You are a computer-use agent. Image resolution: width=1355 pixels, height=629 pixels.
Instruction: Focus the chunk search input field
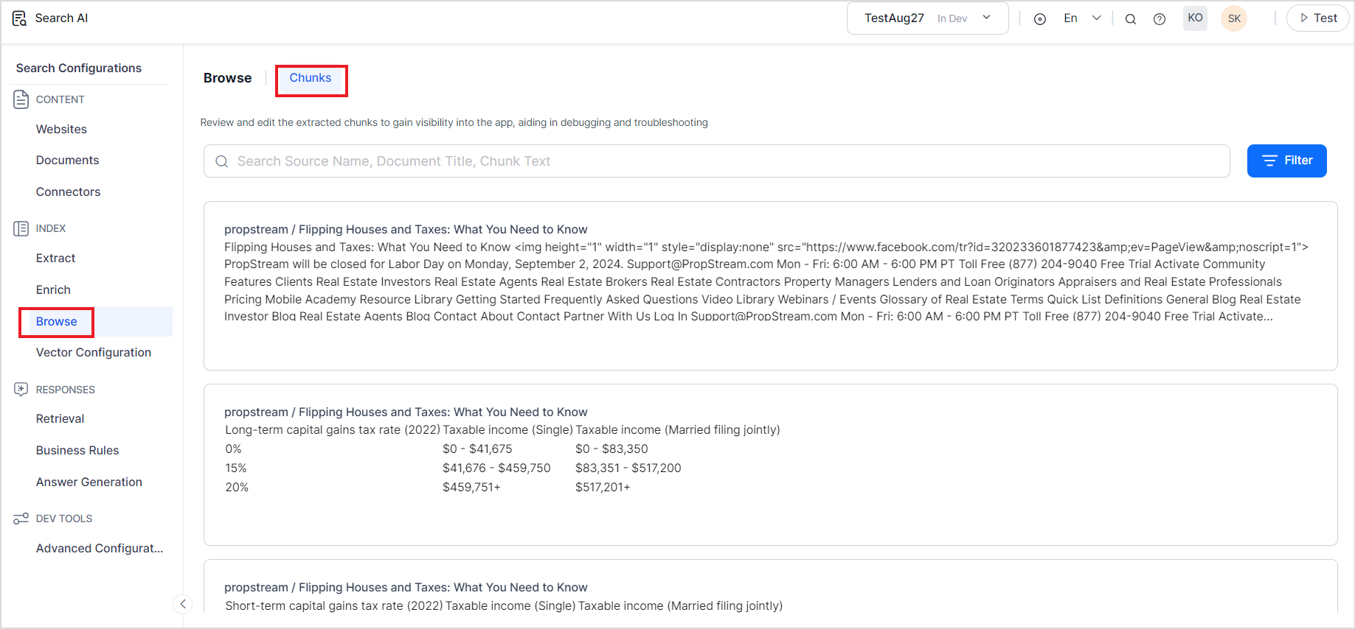pyautogui.click(x=715, y=161)
